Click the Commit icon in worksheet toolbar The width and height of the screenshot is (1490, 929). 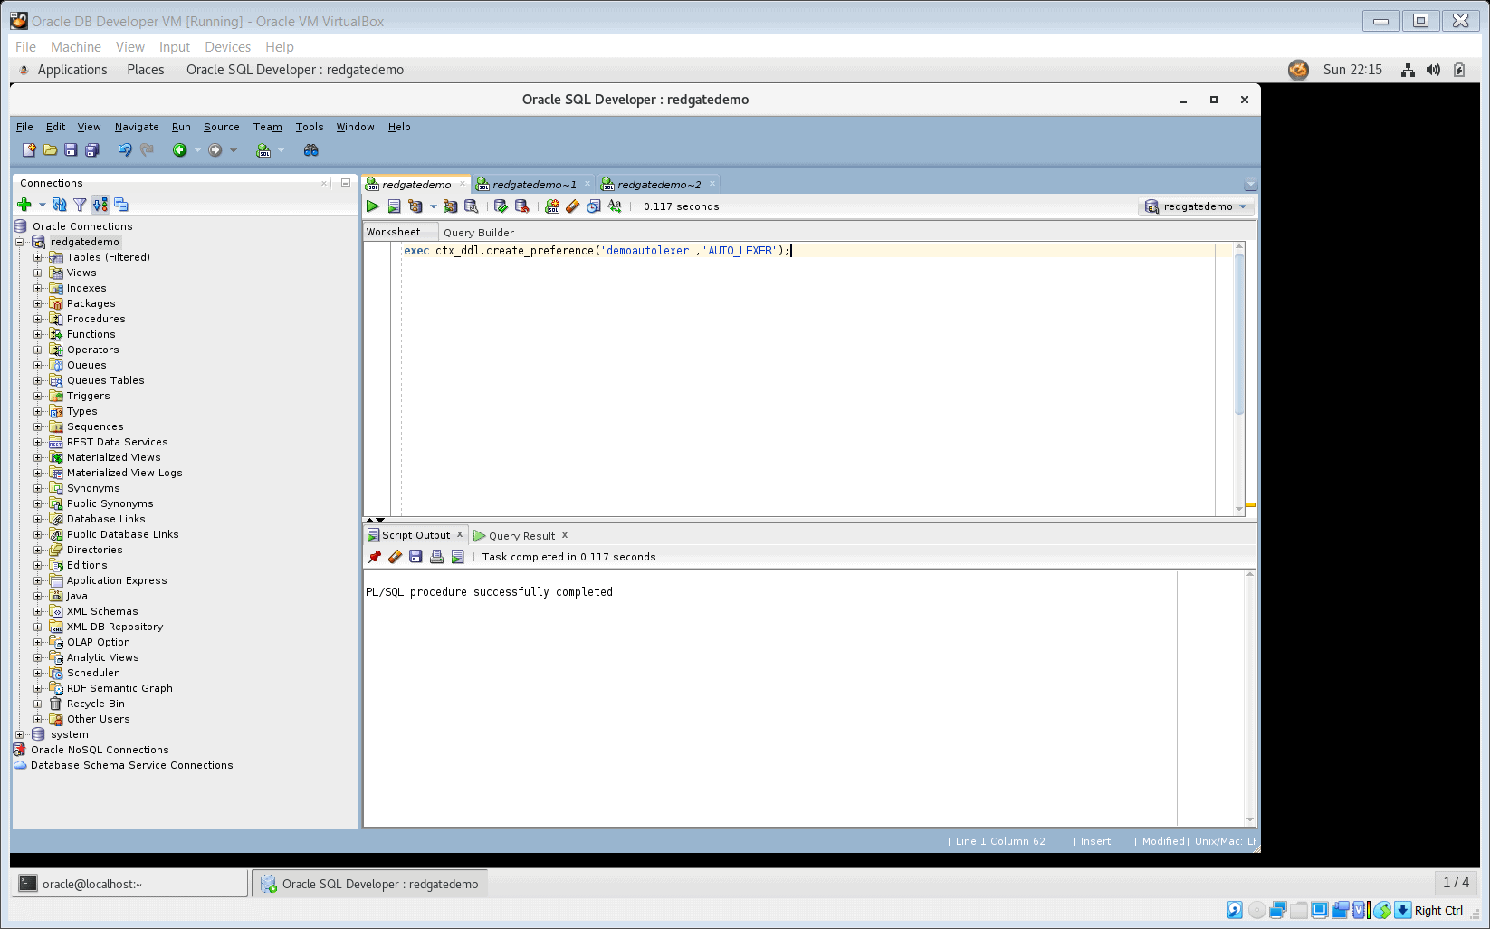(x=501, y=206)
